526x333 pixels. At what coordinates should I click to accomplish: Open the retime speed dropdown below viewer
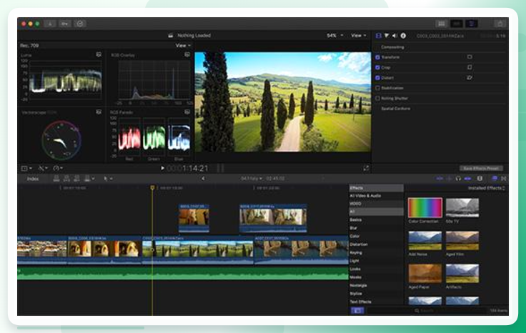pos(58,168)
